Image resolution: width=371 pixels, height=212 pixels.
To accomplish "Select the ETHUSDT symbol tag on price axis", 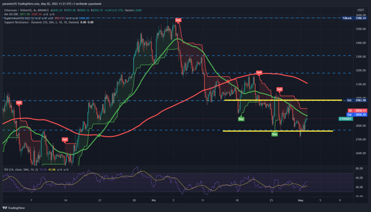I will click(x=344, y=119).
